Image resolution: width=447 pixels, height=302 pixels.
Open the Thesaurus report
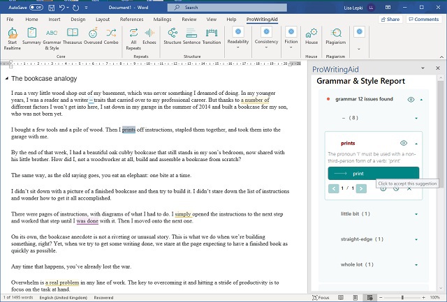coord(72,36)
